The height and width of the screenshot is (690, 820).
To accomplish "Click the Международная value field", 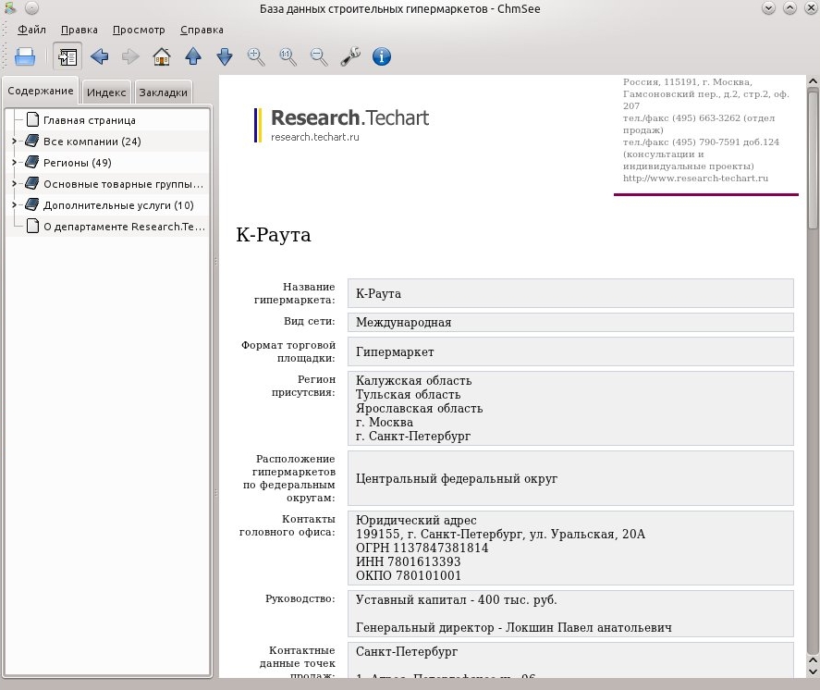I will coord(570,322).
